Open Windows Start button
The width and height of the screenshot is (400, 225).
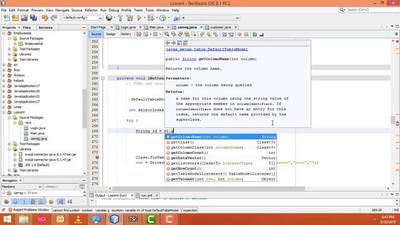click(x=7, y=219)
